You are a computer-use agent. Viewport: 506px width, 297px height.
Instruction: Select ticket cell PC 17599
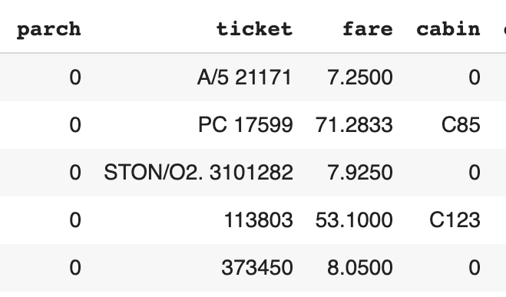pos(246,125)
